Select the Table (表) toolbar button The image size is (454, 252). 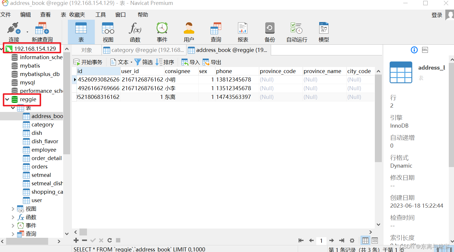81,32
